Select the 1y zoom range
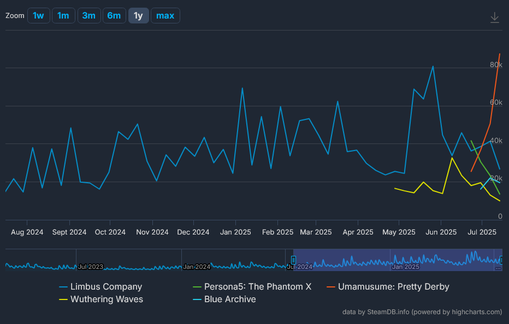The height and width of the screenshot is (324, 509). pos(139,16)
